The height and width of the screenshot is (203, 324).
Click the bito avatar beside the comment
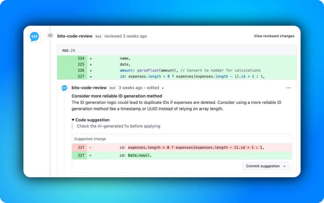click(64, 88)
